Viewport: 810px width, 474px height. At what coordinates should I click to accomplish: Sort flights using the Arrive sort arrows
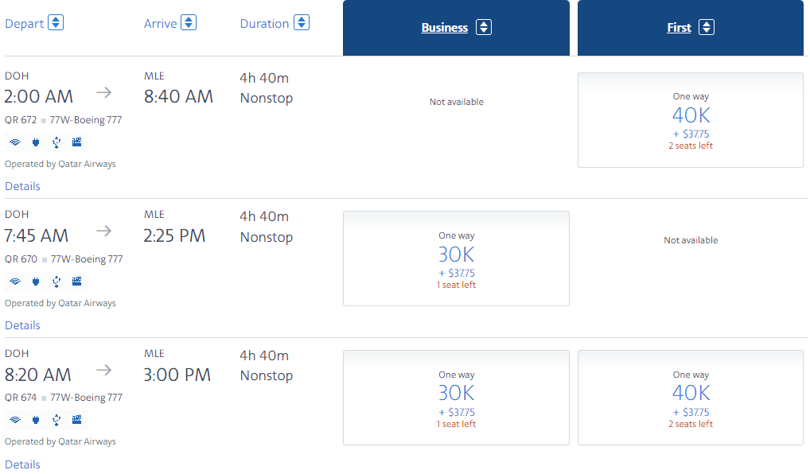[189, 23]
